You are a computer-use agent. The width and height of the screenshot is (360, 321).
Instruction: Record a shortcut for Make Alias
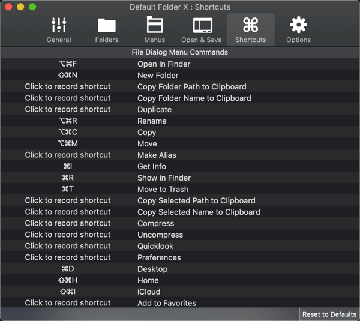68,155
